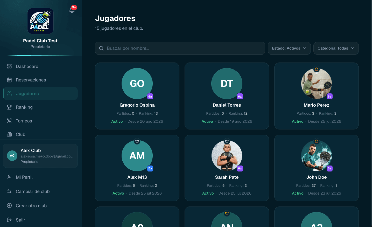Click the crown badge on John Doe

click(x=317, y=141)
